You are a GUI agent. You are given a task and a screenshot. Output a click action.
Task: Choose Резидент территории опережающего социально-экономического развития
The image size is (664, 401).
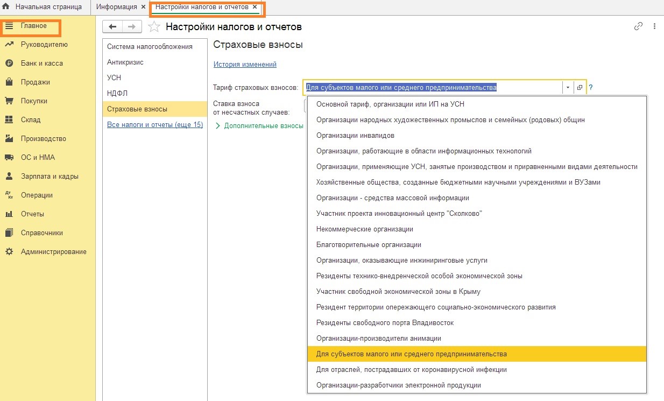[477, 307]
